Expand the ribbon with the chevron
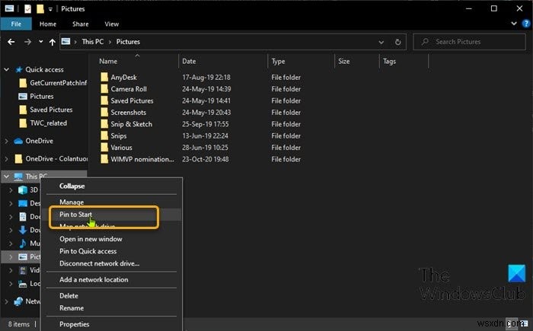 tap(514, 24)
